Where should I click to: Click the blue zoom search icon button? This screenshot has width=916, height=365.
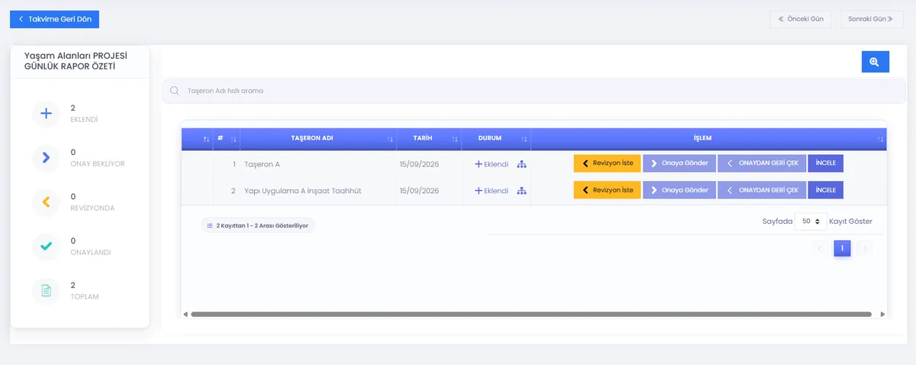(875, 62)
